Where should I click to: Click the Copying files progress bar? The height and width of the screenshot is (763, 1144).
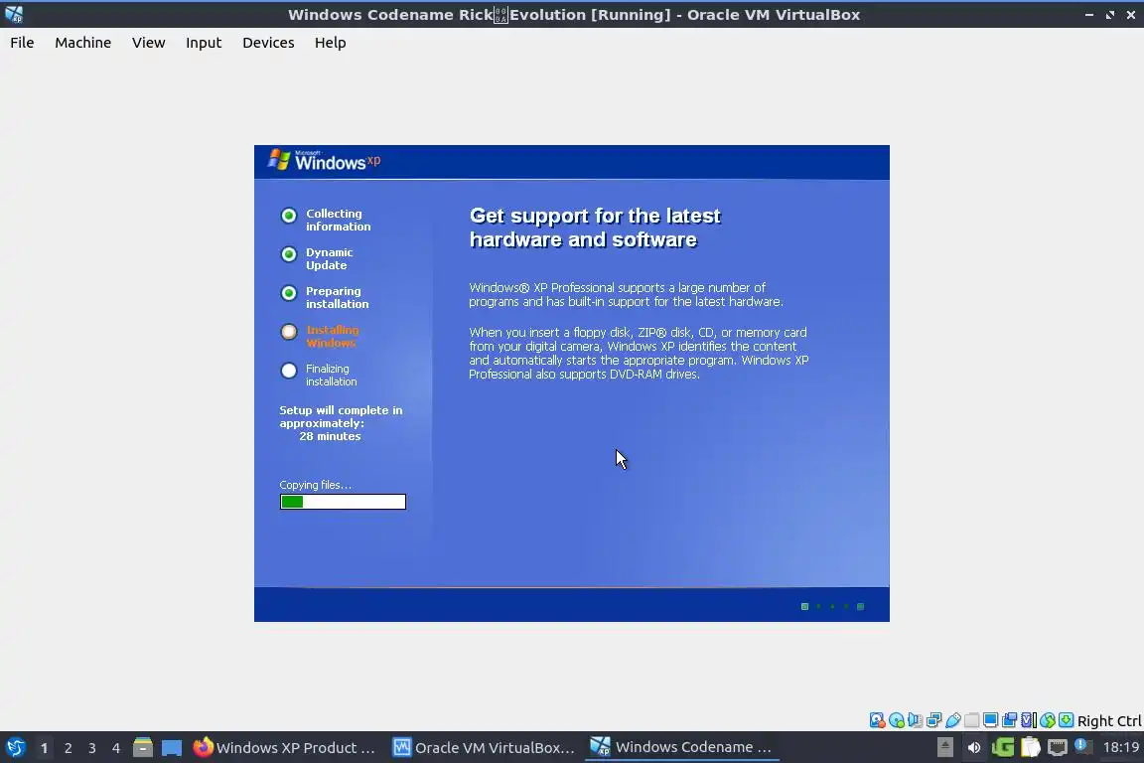coord(343,502)
